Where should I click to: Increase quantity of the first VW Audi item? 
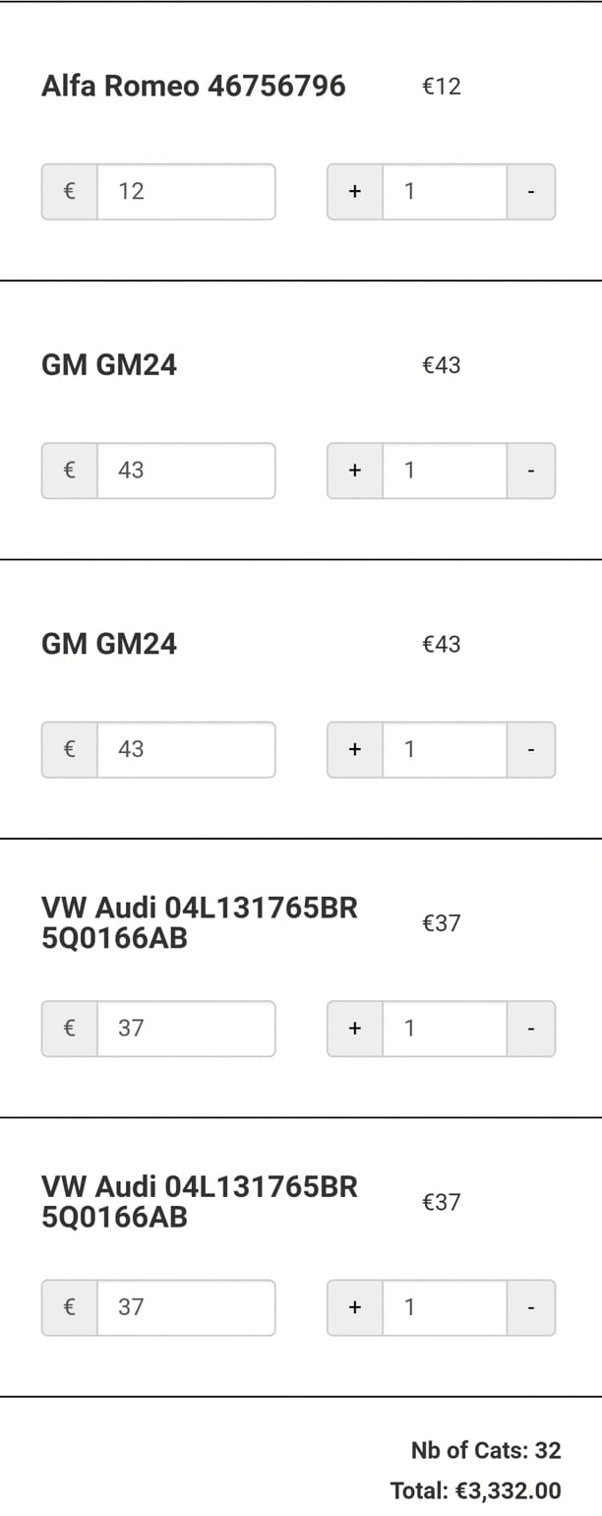355,1029
